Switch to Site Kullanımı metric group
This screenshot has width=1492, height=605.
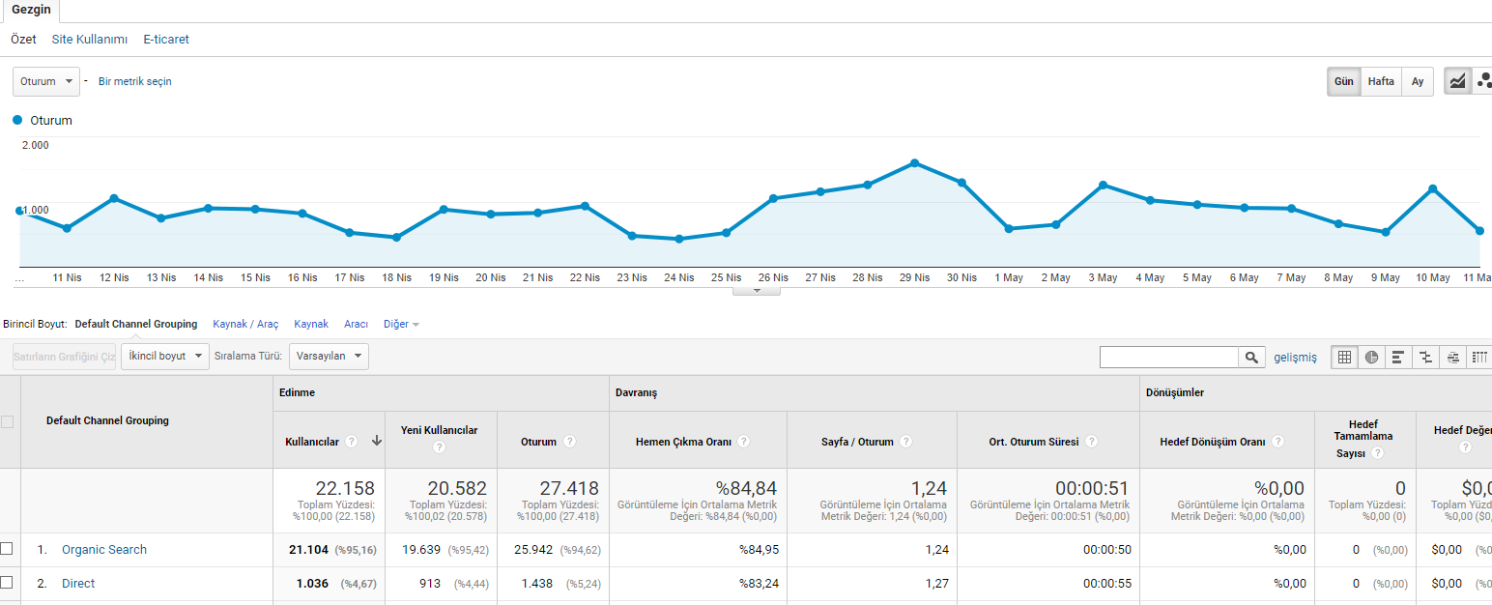coord(90,40)
